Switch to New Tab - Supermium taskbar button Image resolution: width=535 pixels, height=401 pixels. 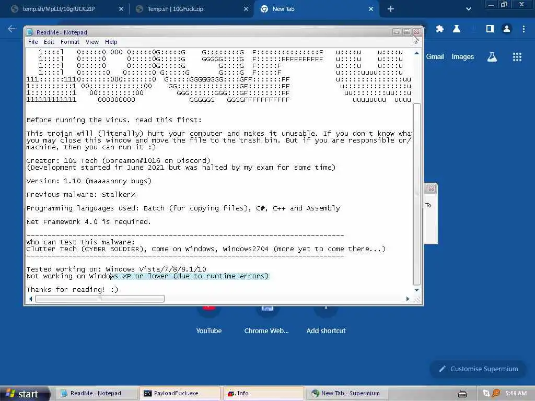click(346, 394)
